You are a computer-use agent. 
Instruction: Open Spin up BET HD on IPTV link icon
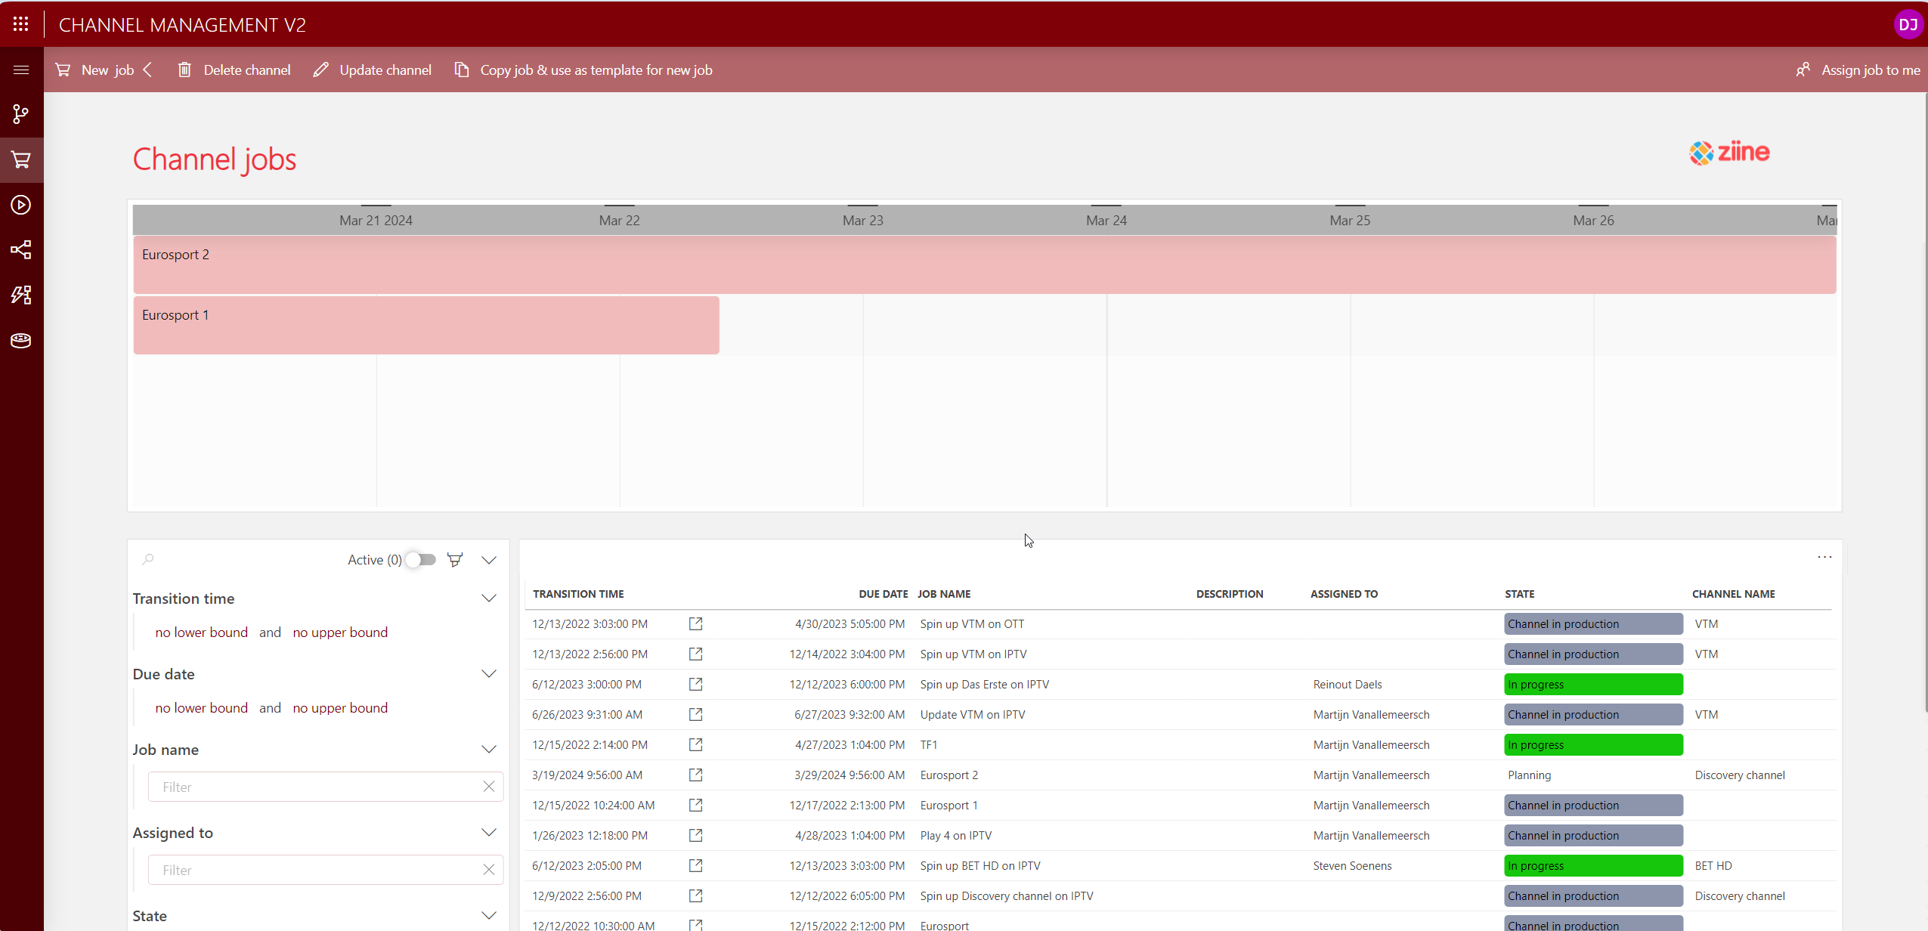695,865
